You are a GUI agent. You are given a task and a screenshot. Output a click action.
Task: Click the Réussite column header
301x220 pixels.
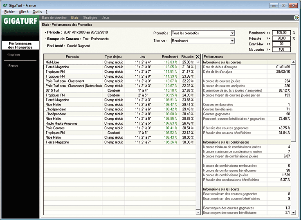point(187,56)
